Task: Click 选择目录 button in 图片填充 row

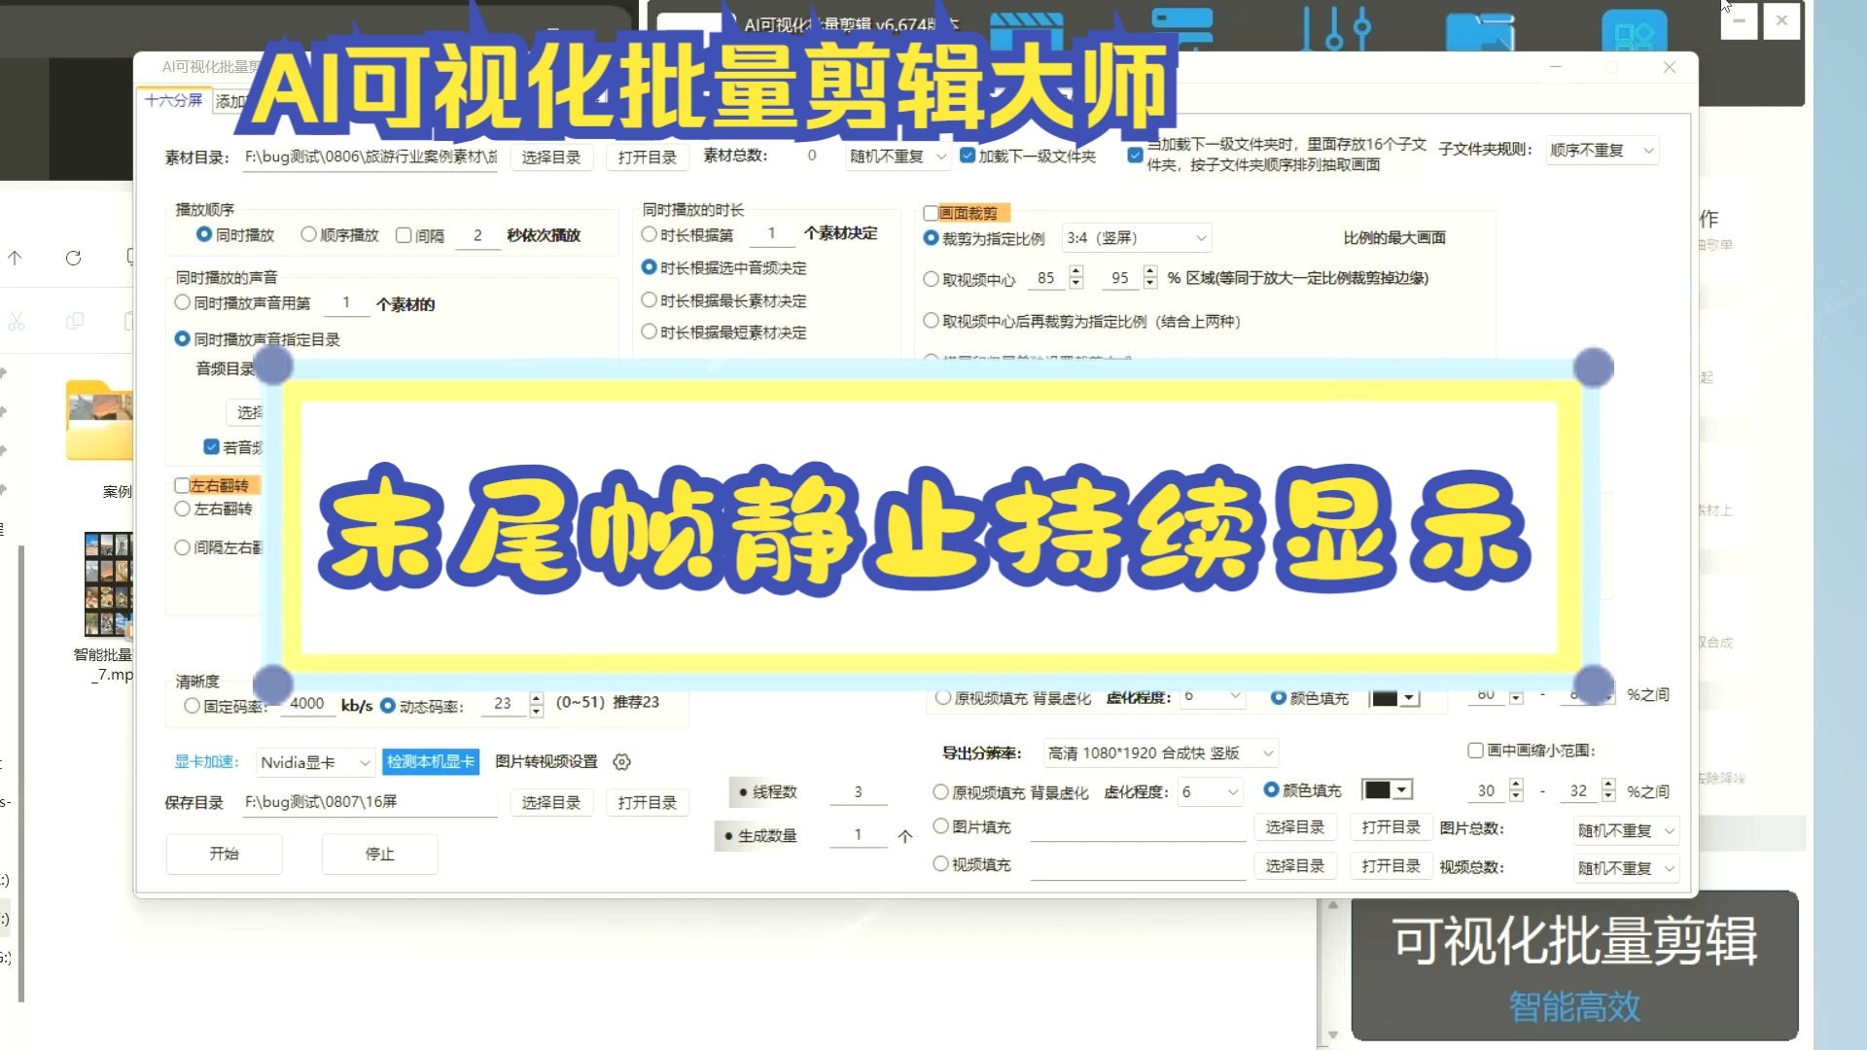Action: [x=1294, y=827]
